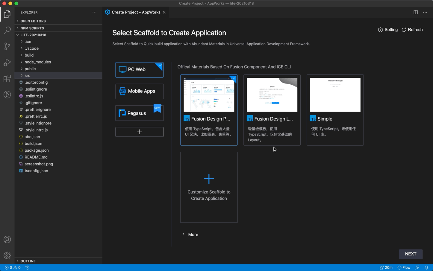433x271 pixels.
Task: Select the Pegasus project type
Action: [140, 113]
